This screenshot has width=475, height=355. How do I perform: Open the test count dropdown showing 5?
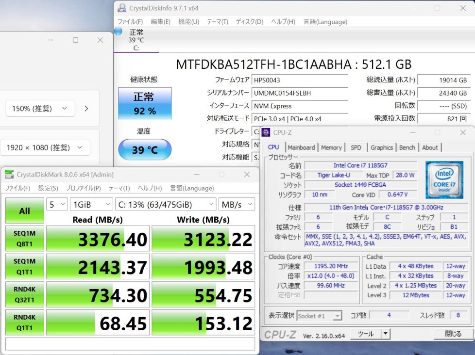[57, 204]
